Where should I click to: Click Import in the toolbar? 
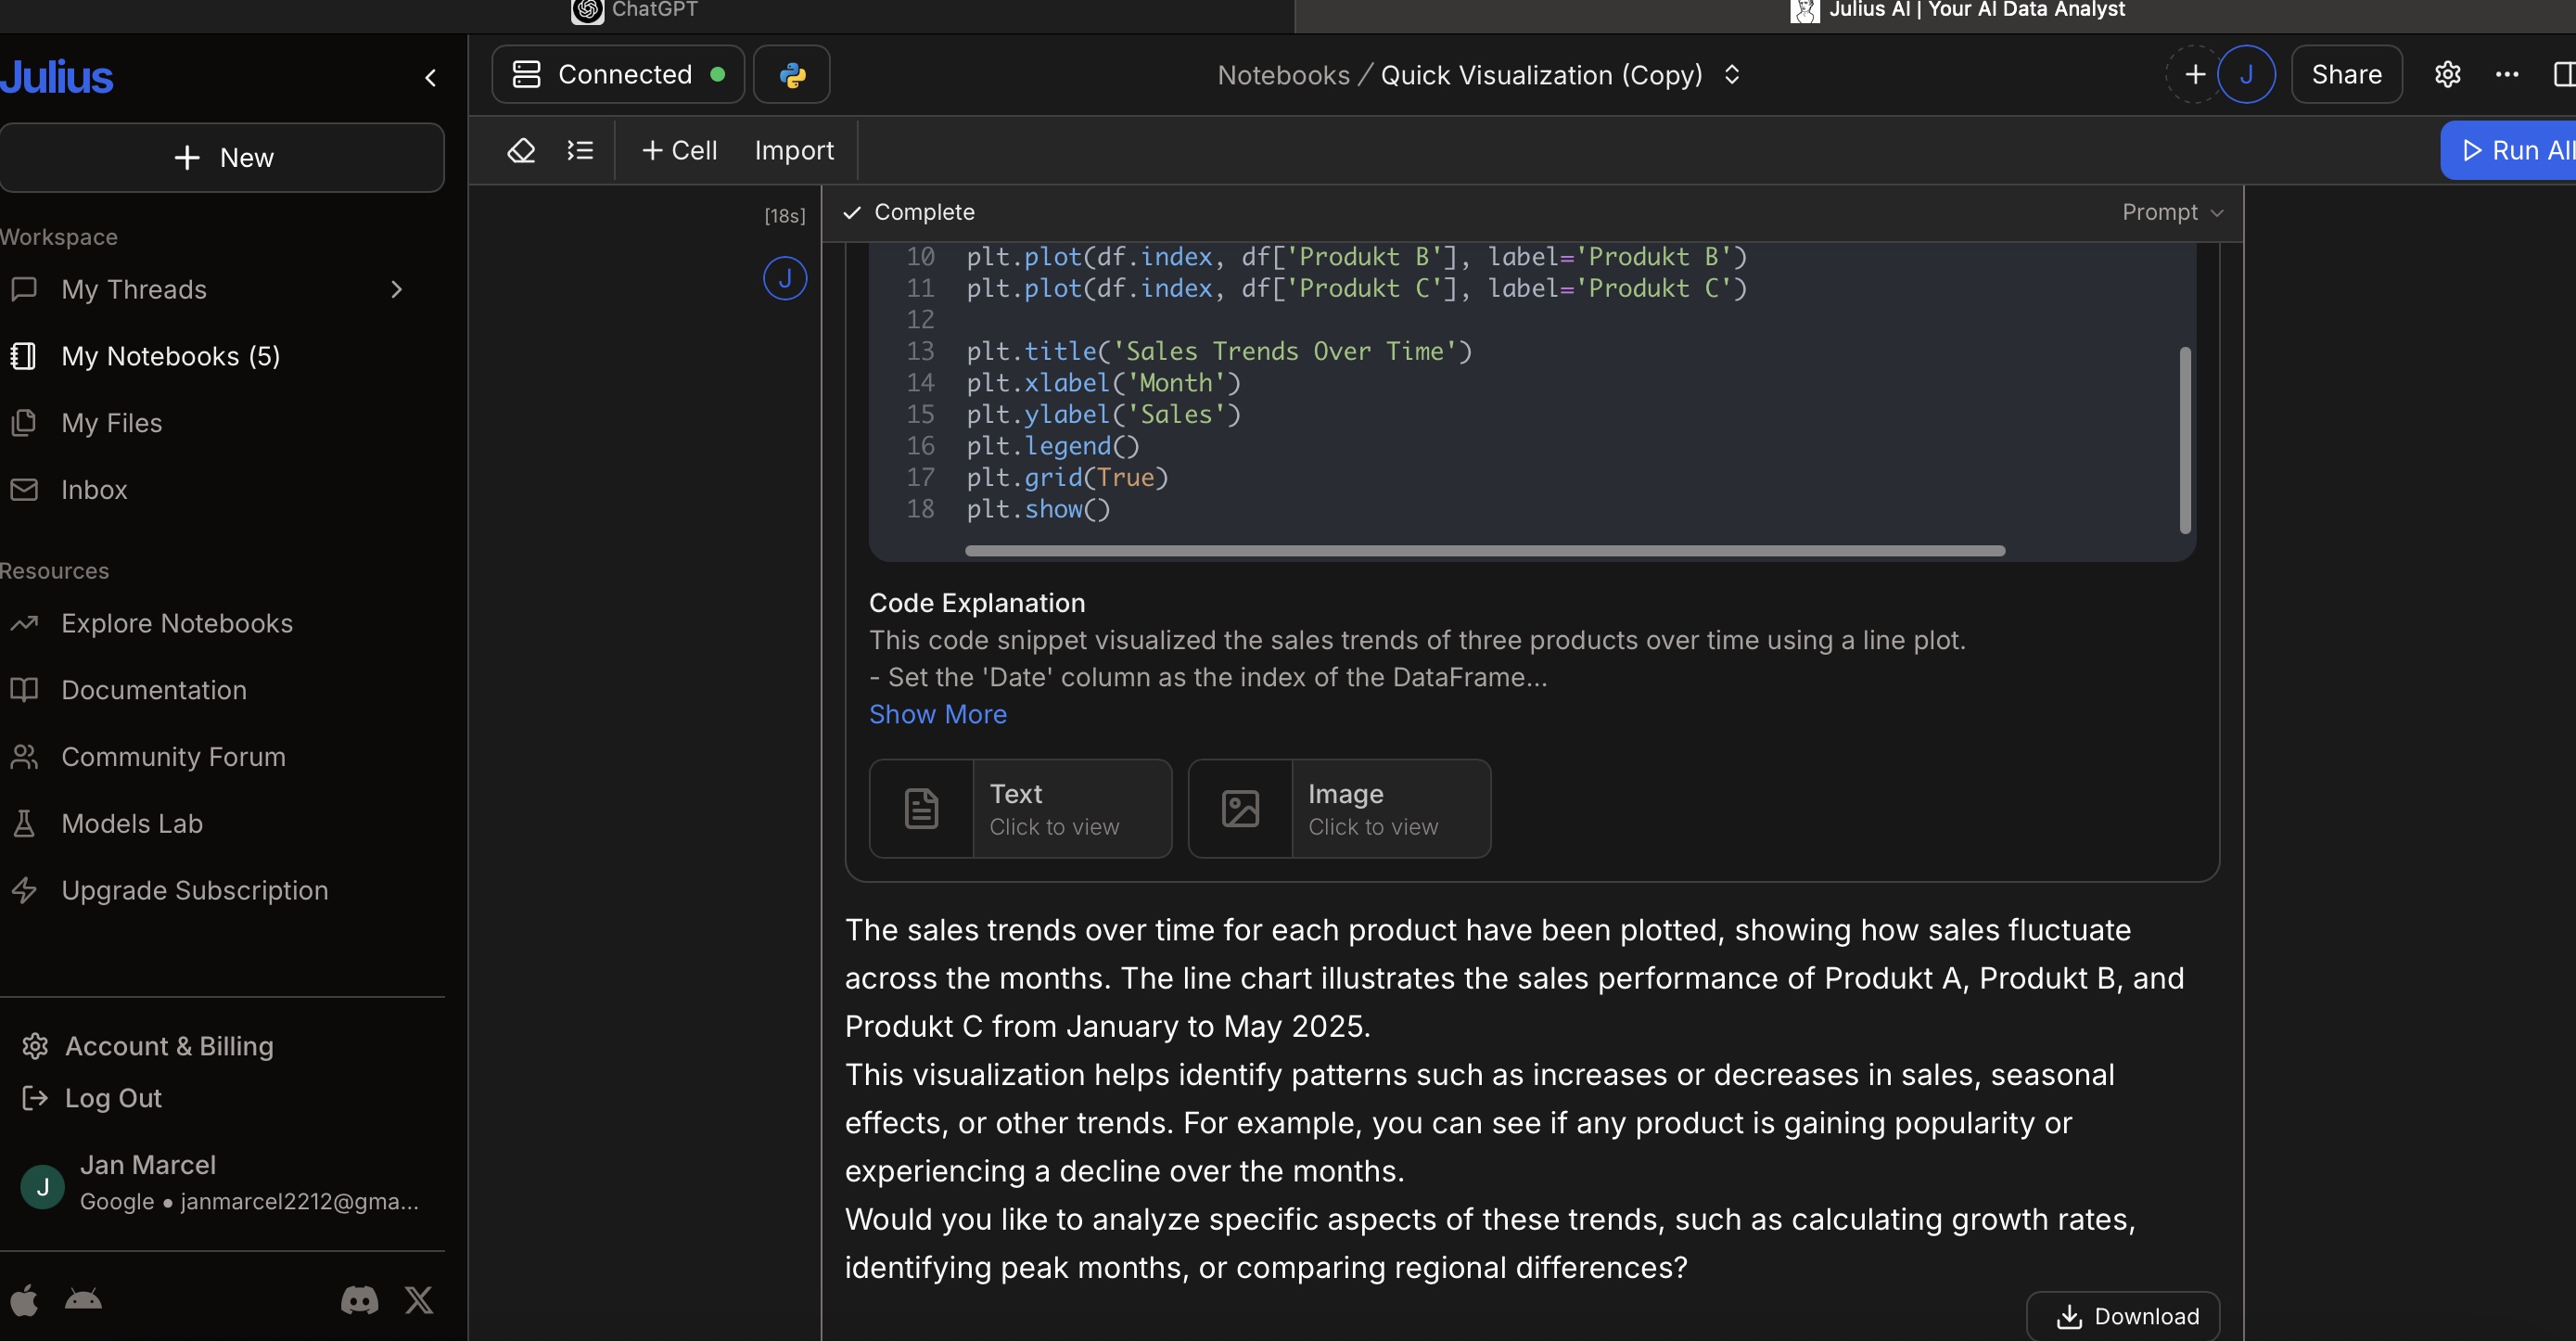click(794, 150)
